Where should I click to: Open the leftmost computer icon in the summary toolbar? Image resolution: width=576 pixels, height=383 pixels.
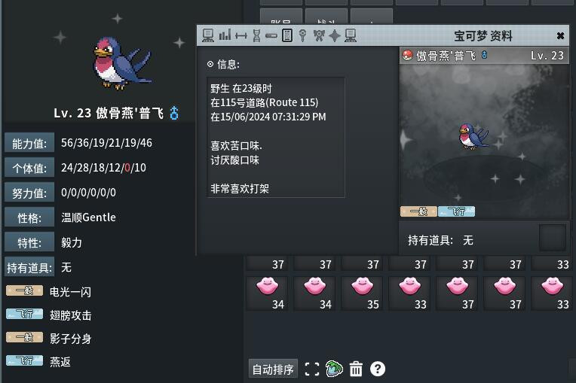coord(208,35)
